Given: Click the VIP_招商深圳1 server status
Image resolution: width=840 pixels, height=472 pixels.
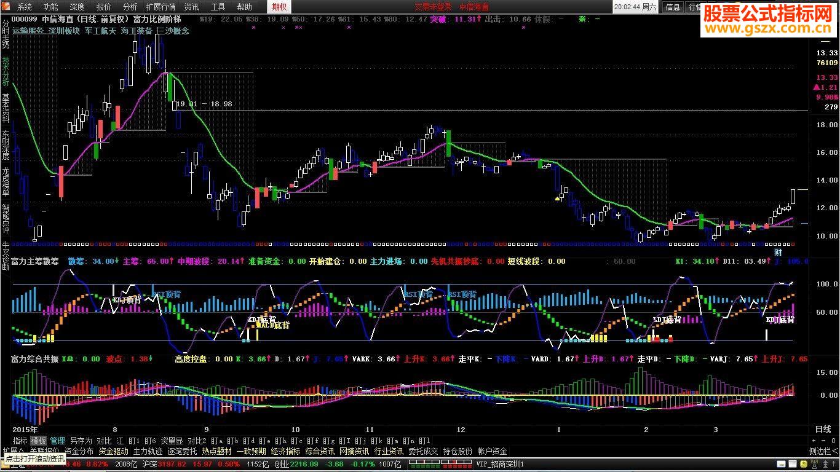Looking at the screenshot, I should [x=501, y=464].
